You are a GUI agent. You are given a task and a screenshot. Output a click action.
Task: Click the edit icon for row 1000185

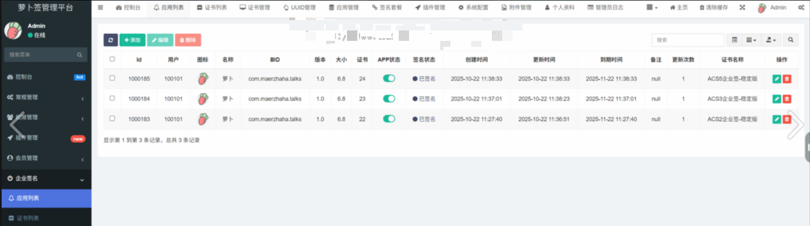tap(777, 79)
